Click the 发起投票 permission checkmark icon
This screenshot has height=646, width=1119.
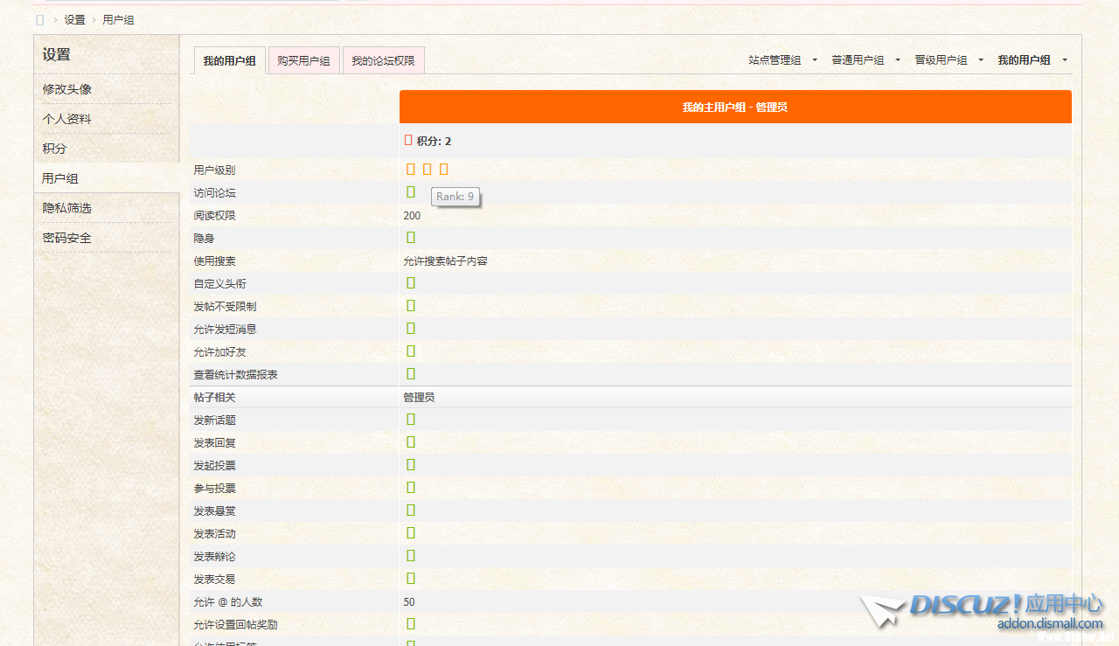coord(411,464)
